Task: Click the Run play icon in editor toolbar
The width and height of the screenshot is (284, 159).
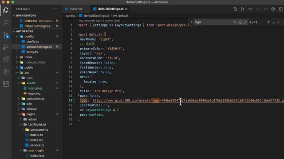Action: point(243,9)
